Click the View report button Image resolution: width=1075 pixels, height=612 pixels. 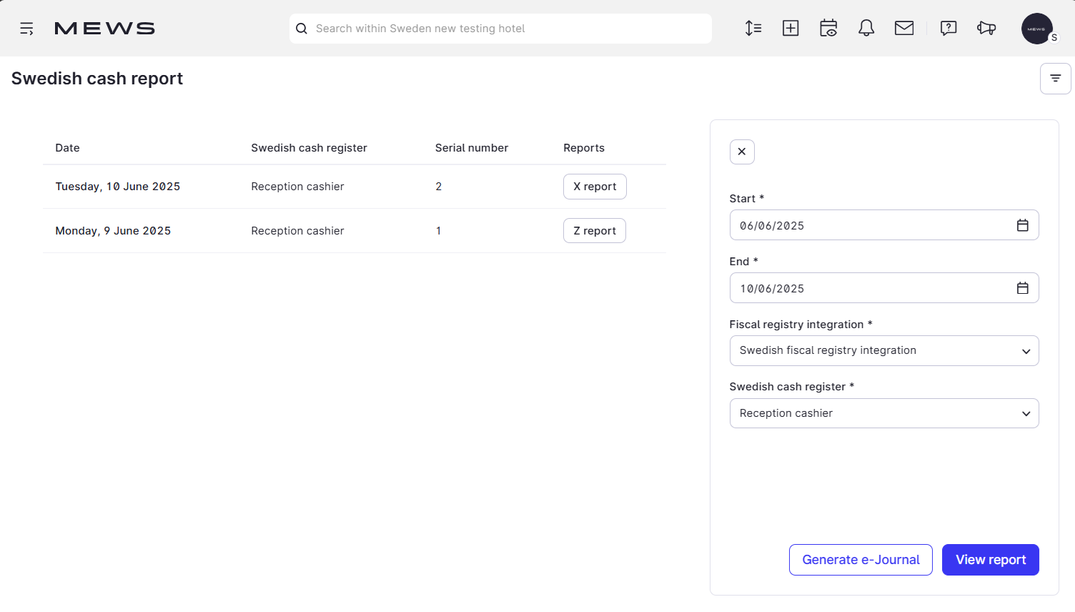click(991, 560)
